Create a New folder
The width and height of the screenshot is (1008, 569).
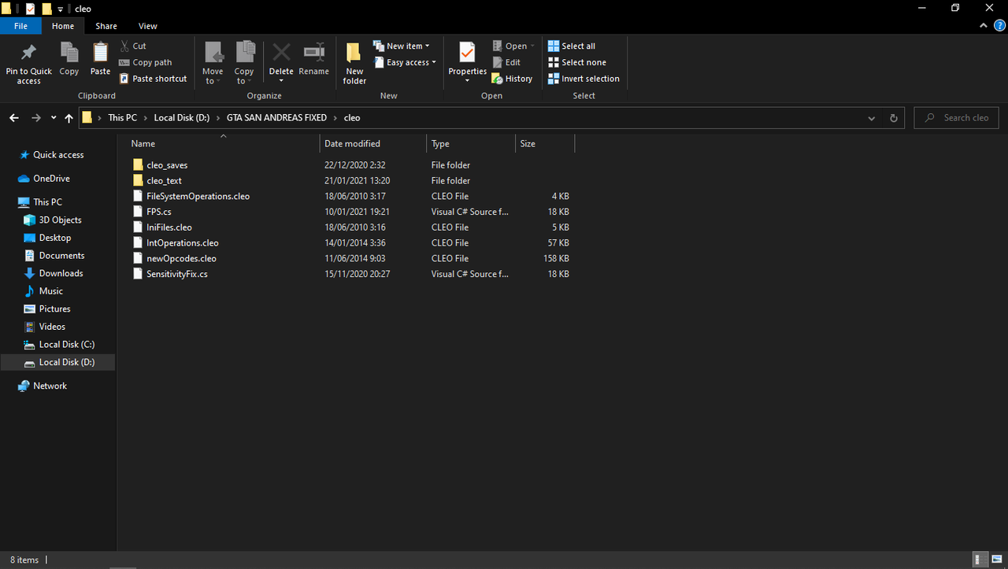[x=354, y=63]
